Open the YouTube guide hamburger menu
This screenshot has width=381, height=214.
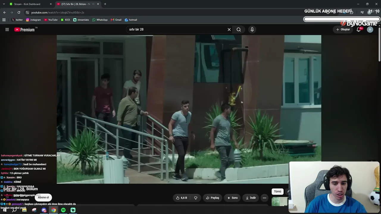pyautogui.click(x=7, y=29)
